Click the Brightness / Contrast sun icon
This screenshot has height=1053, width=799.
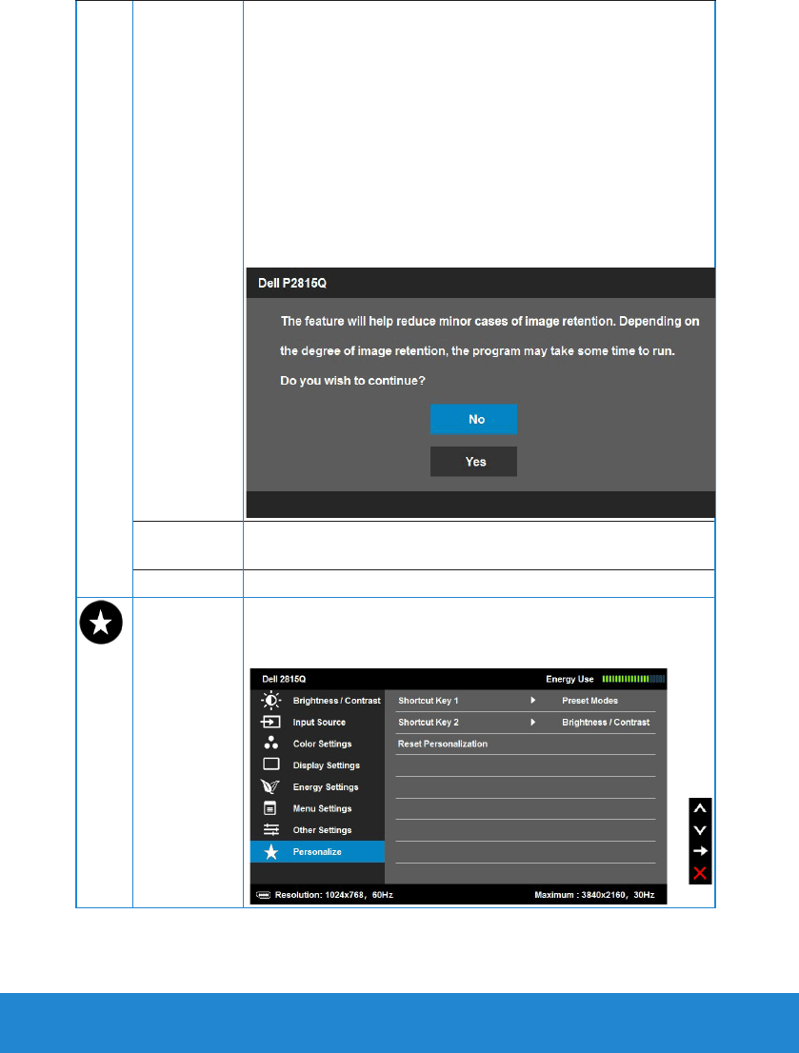point(270,701)
